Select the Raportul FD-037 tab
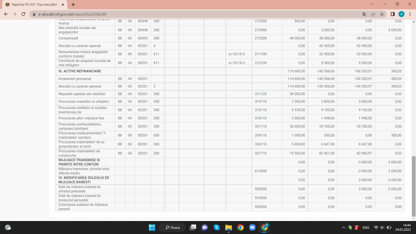This screenshot has width=416, height=234. pyautogui.click(x=34, y=4)
